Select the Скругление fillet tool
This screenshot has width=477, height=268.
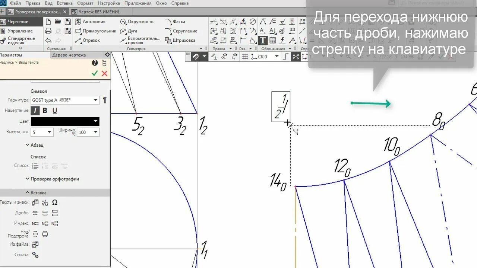point(181,31)
